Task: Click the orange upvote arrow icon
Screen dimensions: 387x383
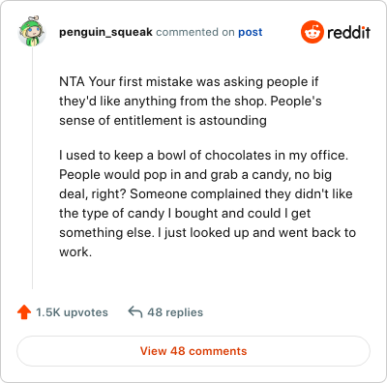Action: point(24,312)
